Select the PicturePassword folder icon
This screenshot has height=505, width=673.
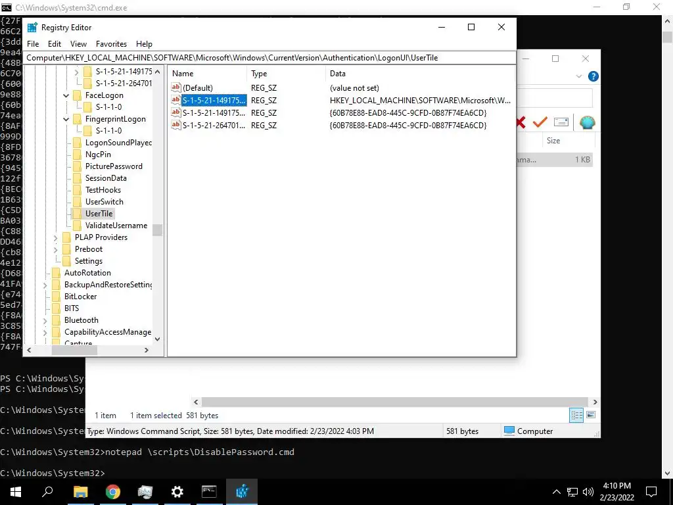tap(78, 166)
